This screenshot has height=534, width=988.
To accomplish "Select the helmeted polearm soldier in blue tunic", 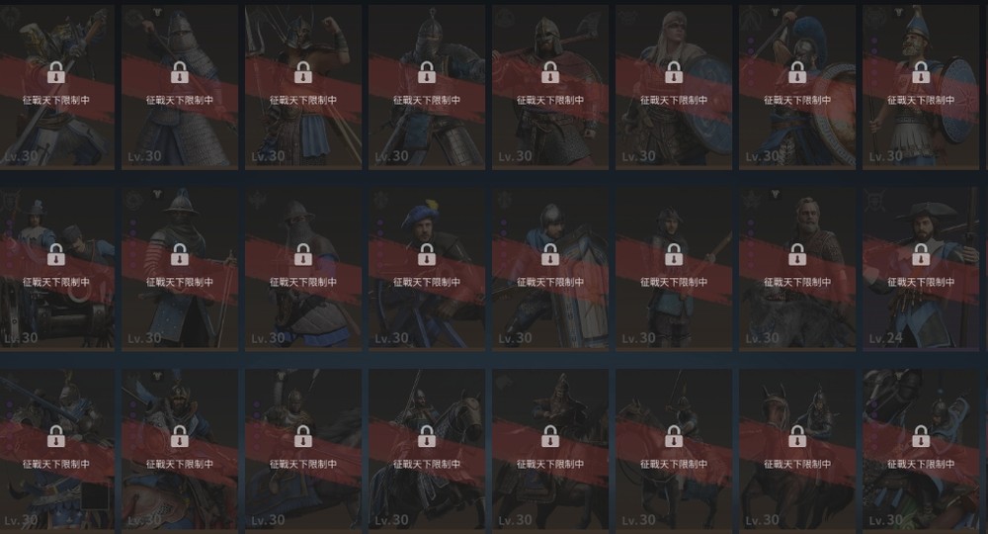I will pyautogui.click(x=674, y=267).
